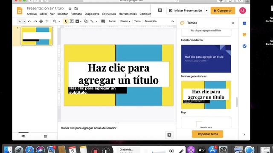This screenshot has width=273, height=153.
Task: Open the Ver menu
Action: [52, 14]
